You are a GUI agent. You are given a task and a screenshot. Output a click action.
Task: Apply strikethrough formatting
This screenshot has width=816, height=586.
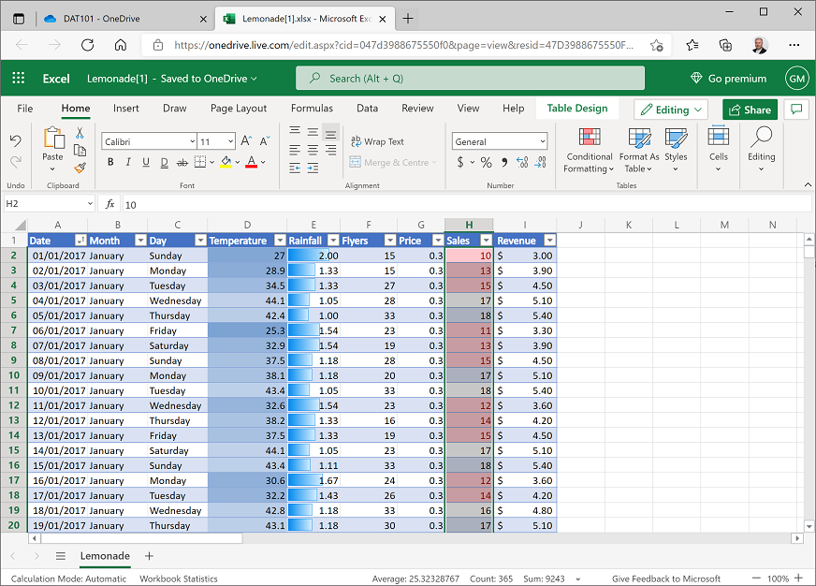183,162
